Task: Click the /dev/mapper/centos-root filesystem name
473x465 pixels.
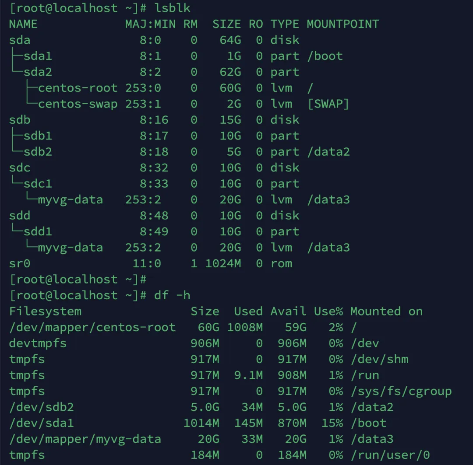Action: pos(92,327)
